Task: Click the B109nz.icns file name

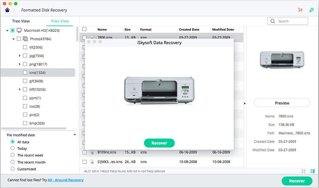Action: point(107,152)
